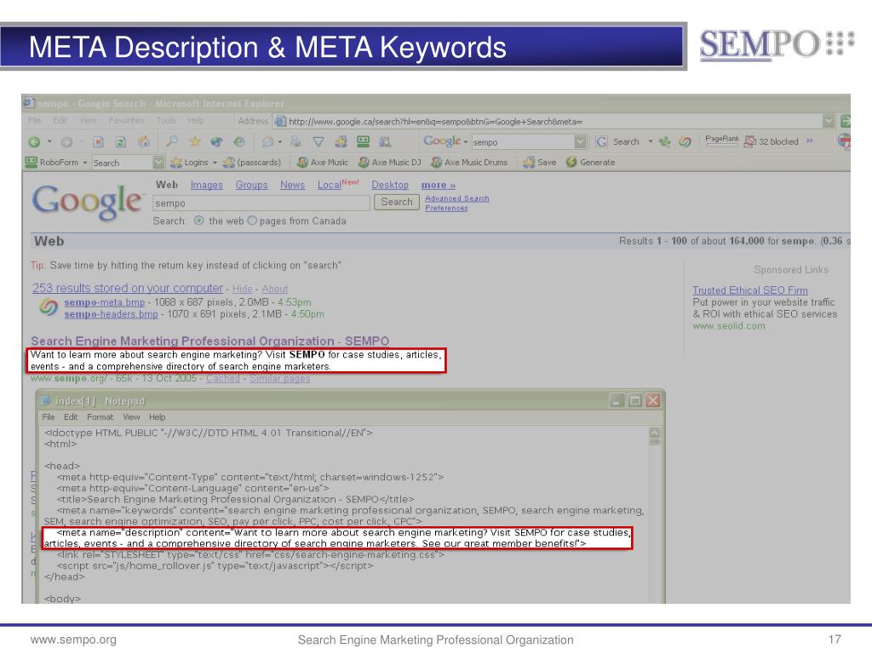Open IE Tools menu
This screenshot has width=872, height=654.
tap(166, 120)
